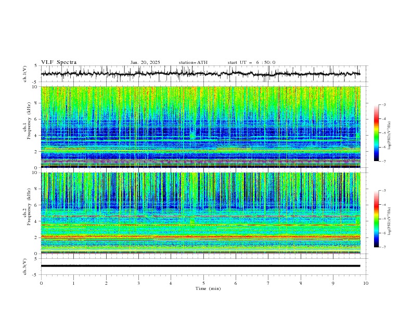This screenshot has width=412, height=318.
Task: Click the ch.1(V) waveform trace panel
Action: [204, 74]
